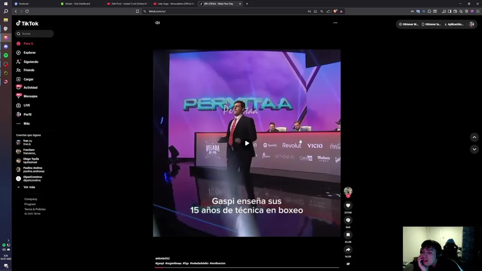Click the tiktok.com/es/ address bar
This screenshot has height=271, width=482.
tap(224, 11)
